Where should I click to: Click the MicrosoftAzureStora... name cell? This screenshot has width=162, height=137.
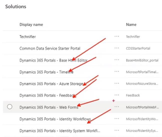pyautogui.click(x=142, y=84)
